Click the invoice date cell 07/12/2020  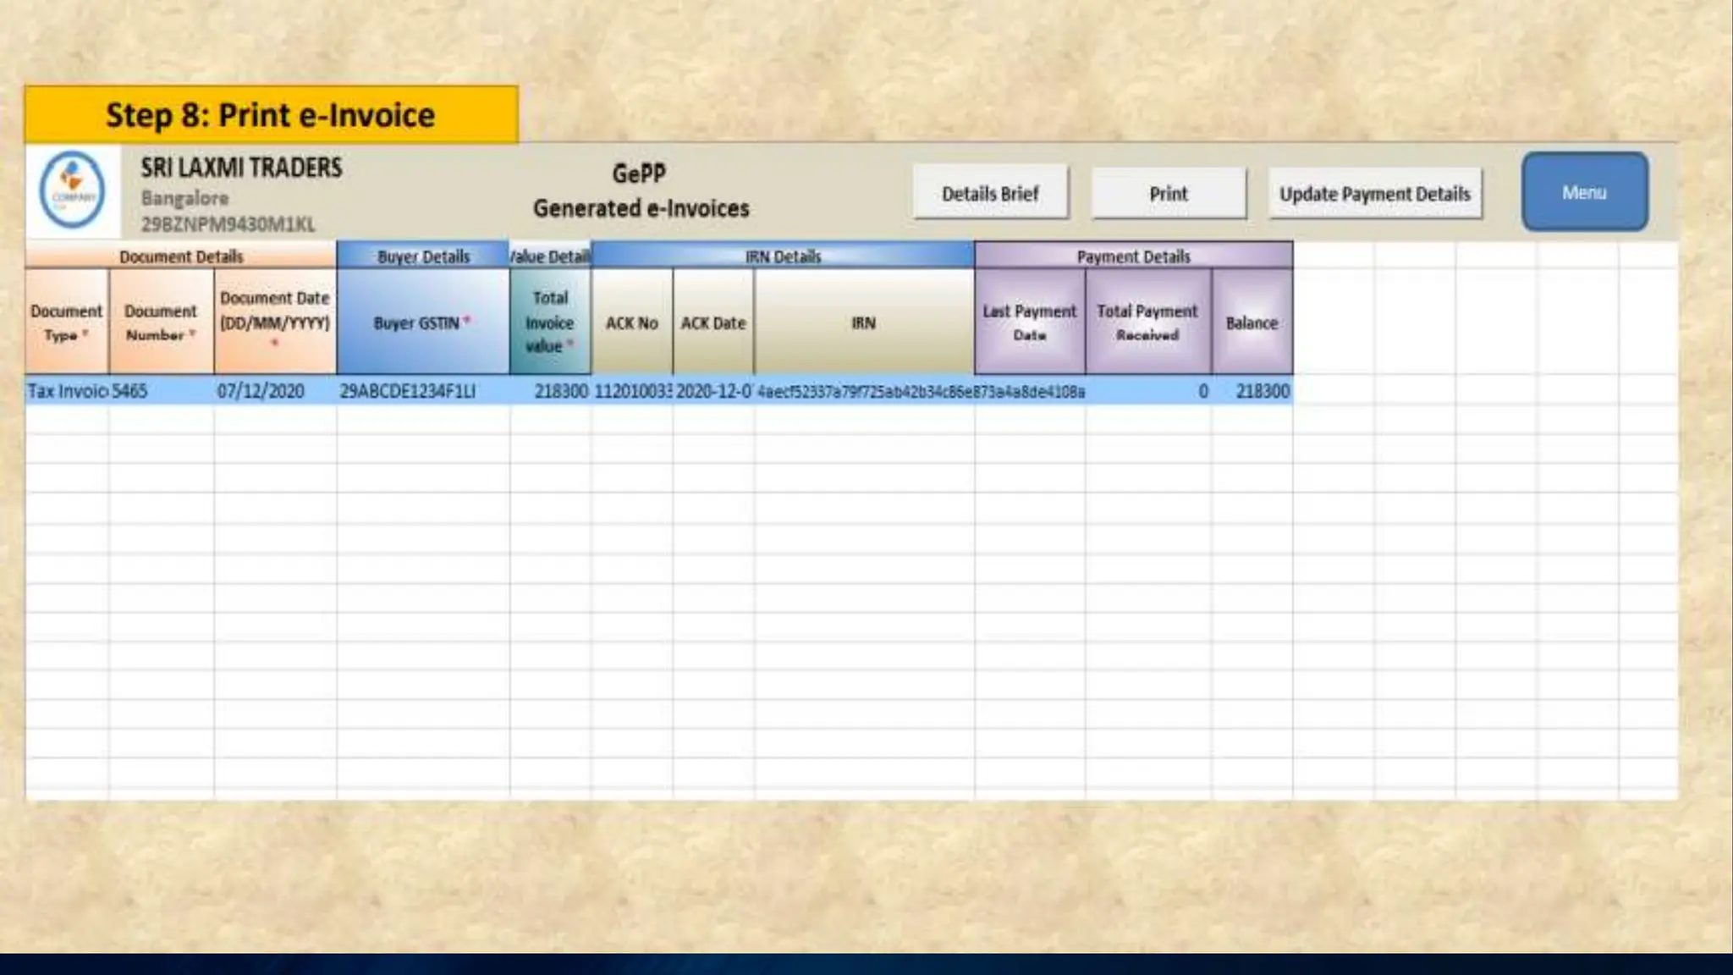[x=261, y=391]
